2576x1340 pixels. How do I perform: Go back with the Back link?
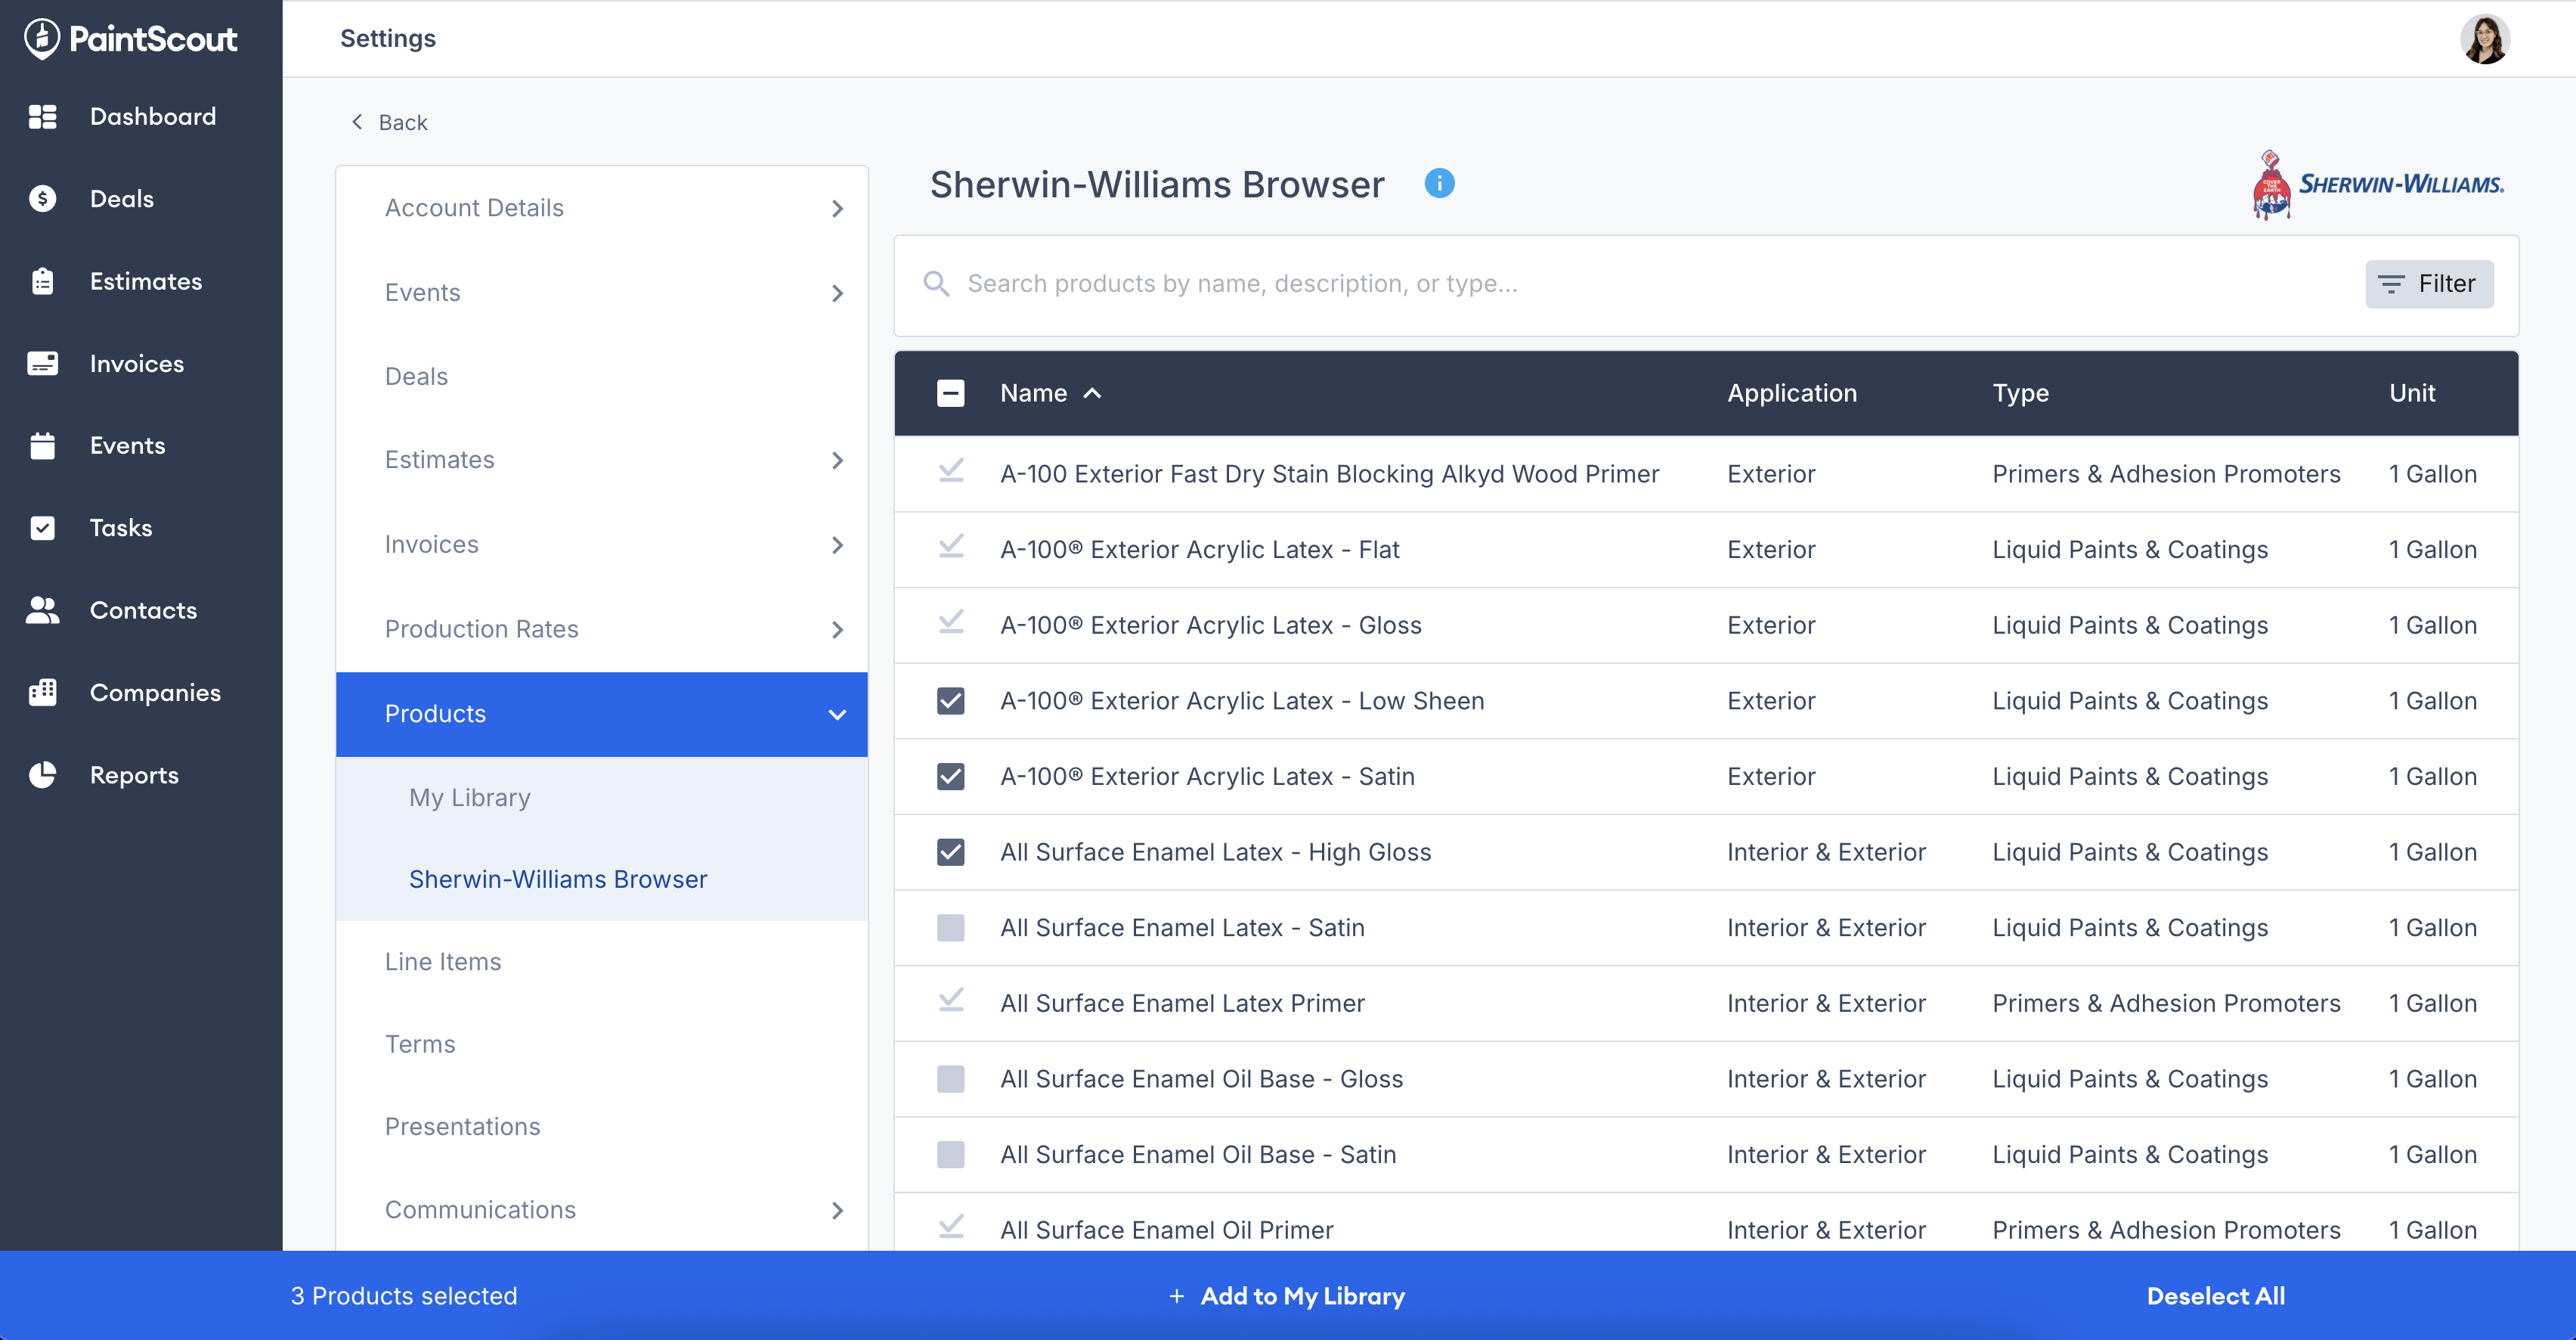coord(390,122)
